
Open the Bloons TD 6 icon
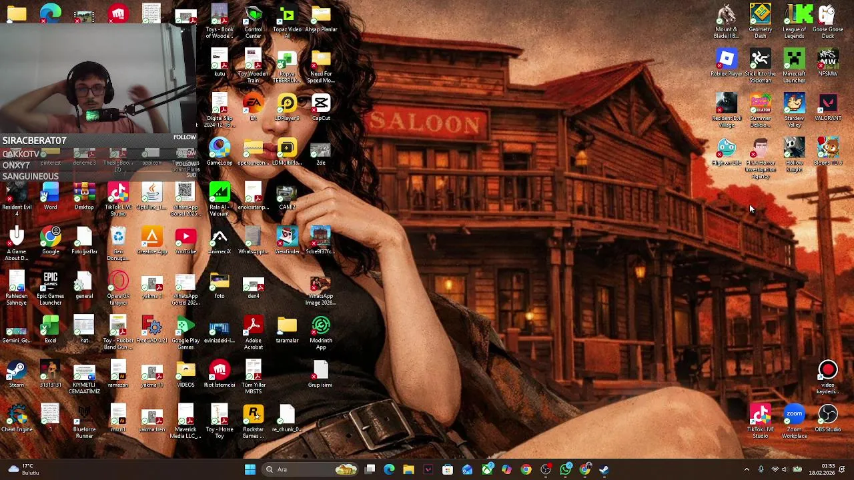[x=828, y=151]
